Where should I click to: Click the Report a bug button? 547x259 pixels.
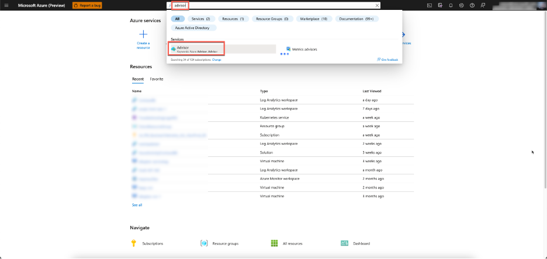coord(87,5)
